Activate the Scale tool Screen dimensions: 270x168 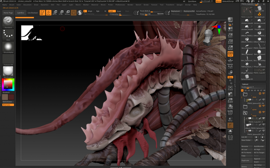click(61, 13)
